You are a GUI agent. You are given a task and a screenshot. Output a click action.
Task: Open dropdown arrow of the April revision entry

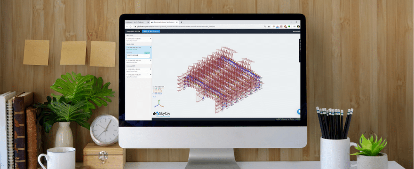tap(151, 38)
